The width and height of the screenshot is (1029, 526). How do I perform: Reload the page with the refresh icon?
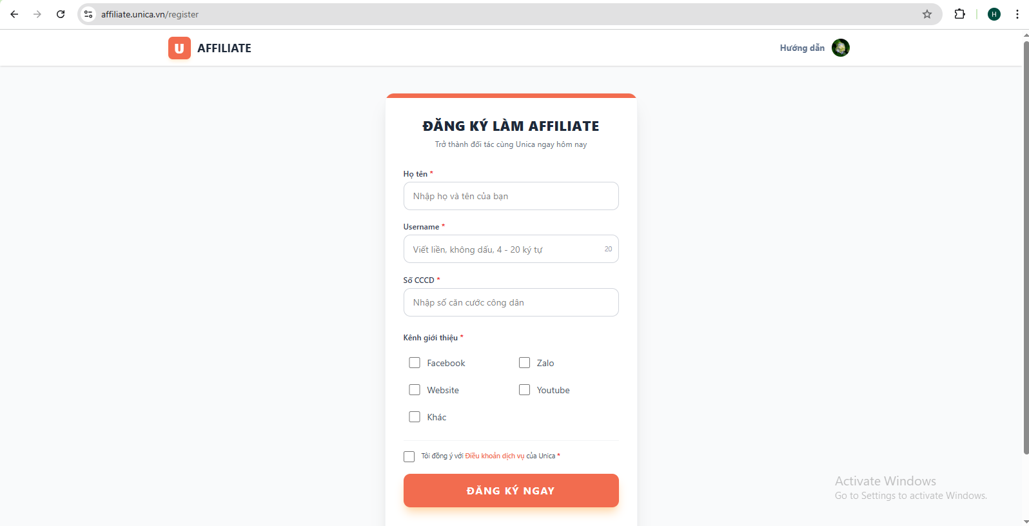point(61,14)
